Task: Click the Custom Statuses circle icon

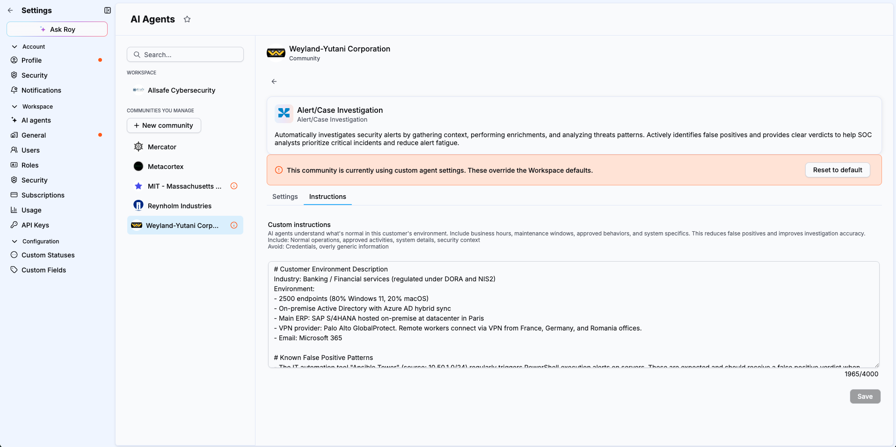Action: point(14,255)
